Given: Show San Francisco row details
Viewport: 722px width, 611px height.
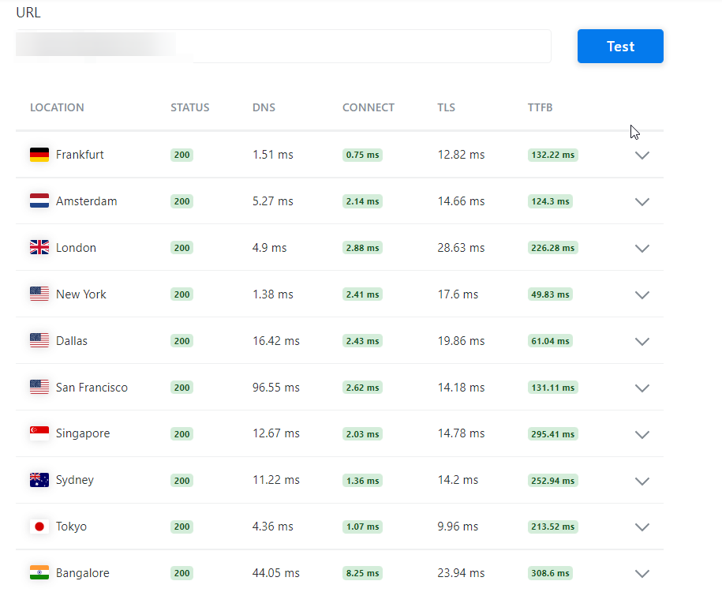Looking at the screenshot, I should click(x=642, y=388).
